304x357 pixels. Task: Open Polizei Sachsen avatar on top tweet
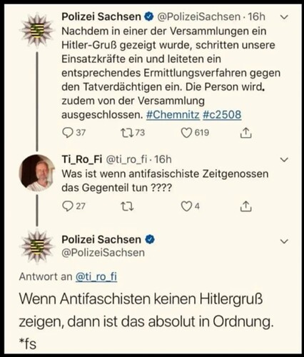click(x=36, y=30)
